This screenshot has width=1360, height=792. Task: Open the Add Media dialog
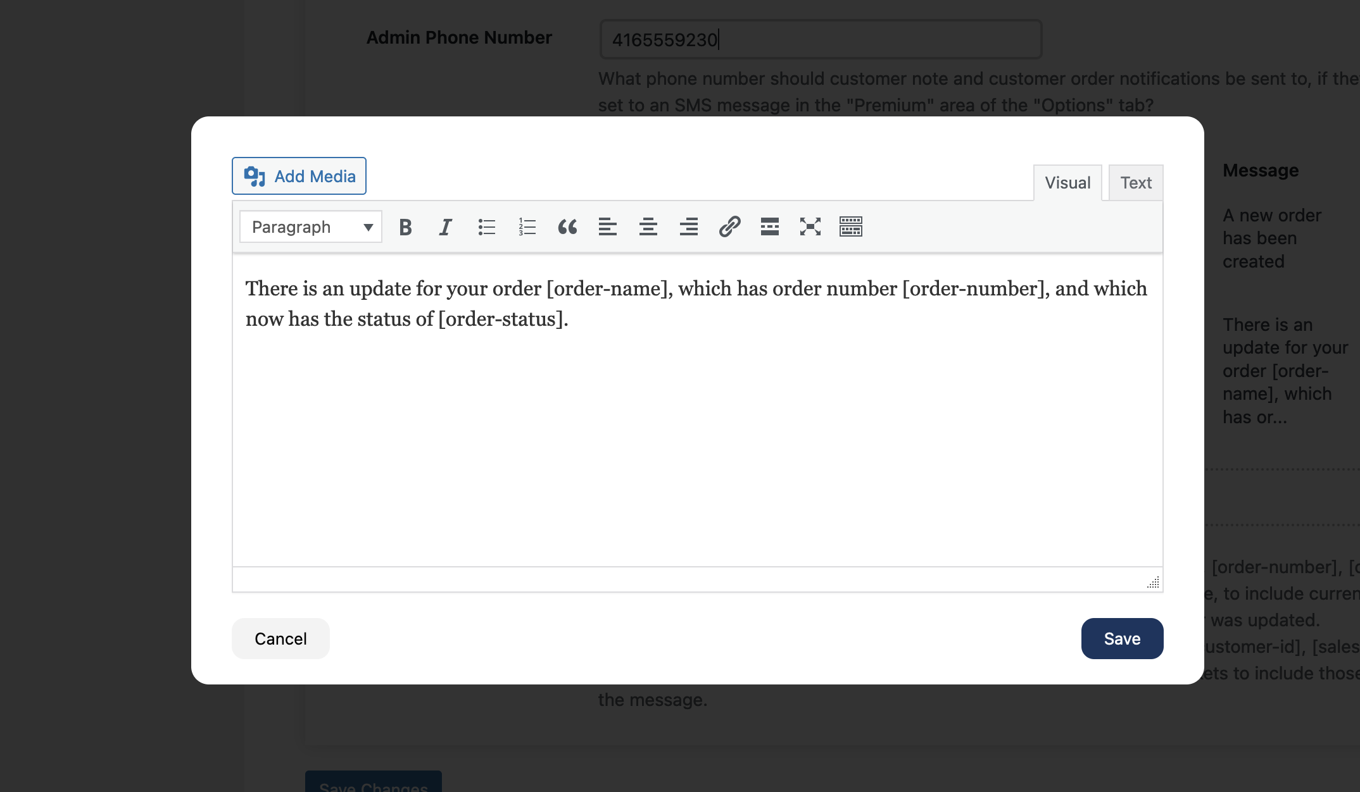click(x=298, y=175)
